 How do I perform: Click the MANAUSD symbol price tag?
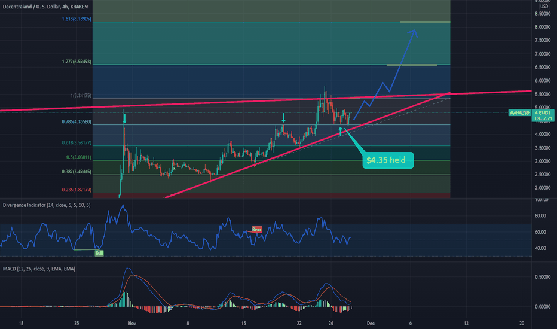[520, 112]
